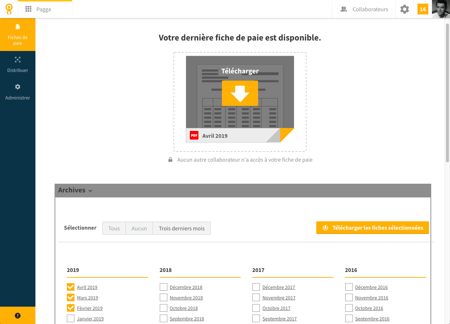
Task: Open the Administrer gear in the sidebar
Action: point(18,87)
